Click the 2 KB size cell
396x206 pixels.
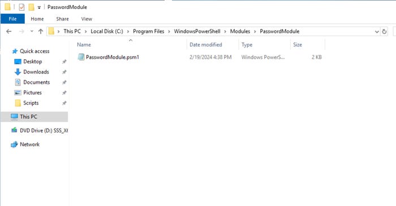click(x=316, y=57)
